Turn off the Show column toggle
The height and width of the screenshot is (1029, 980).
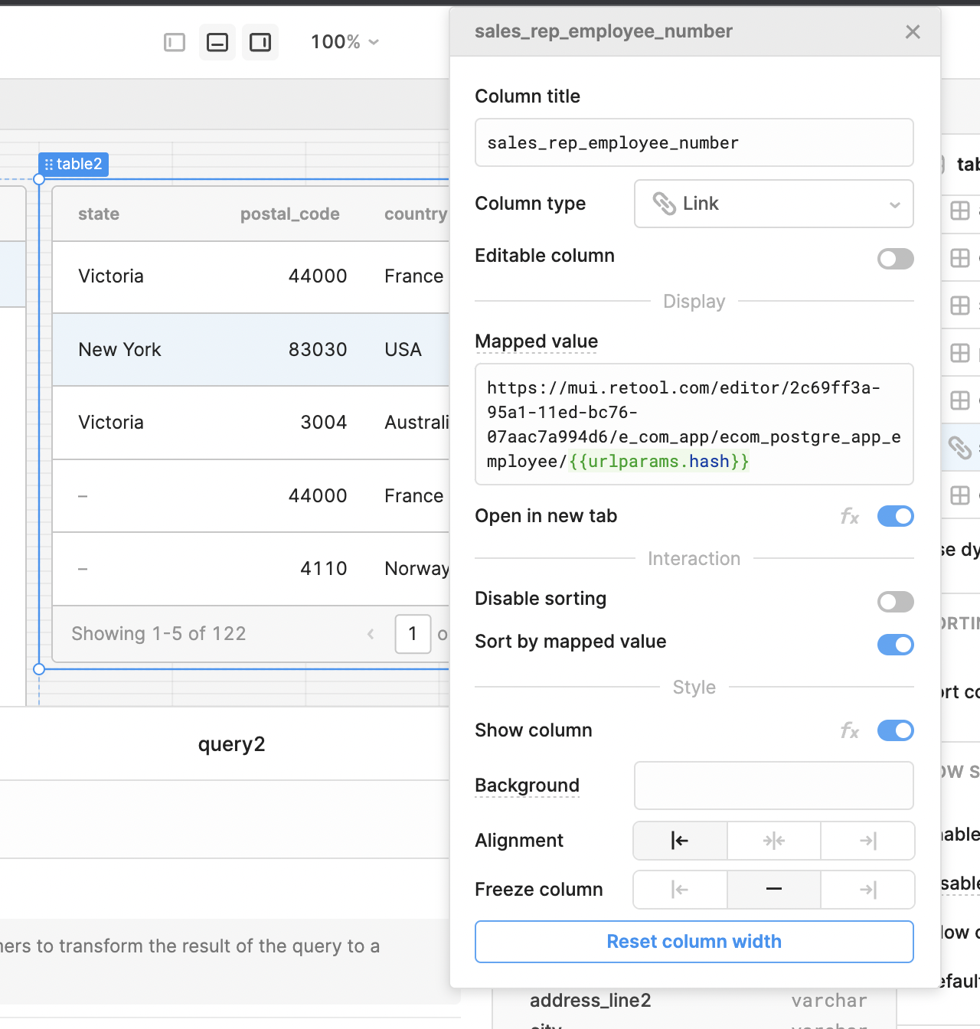896,730
